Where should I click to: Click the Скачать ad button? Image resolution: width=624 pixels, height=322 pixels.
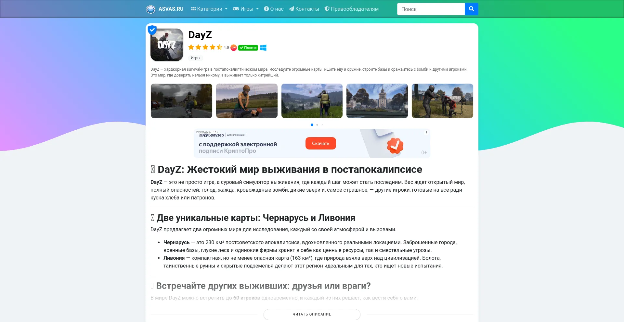[320, 143]
